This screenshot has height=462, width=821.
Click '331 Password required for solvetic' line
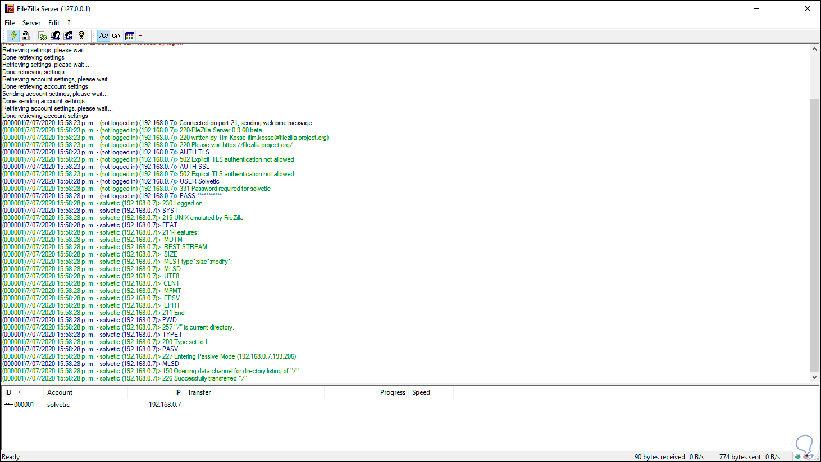tap(136, 189)
